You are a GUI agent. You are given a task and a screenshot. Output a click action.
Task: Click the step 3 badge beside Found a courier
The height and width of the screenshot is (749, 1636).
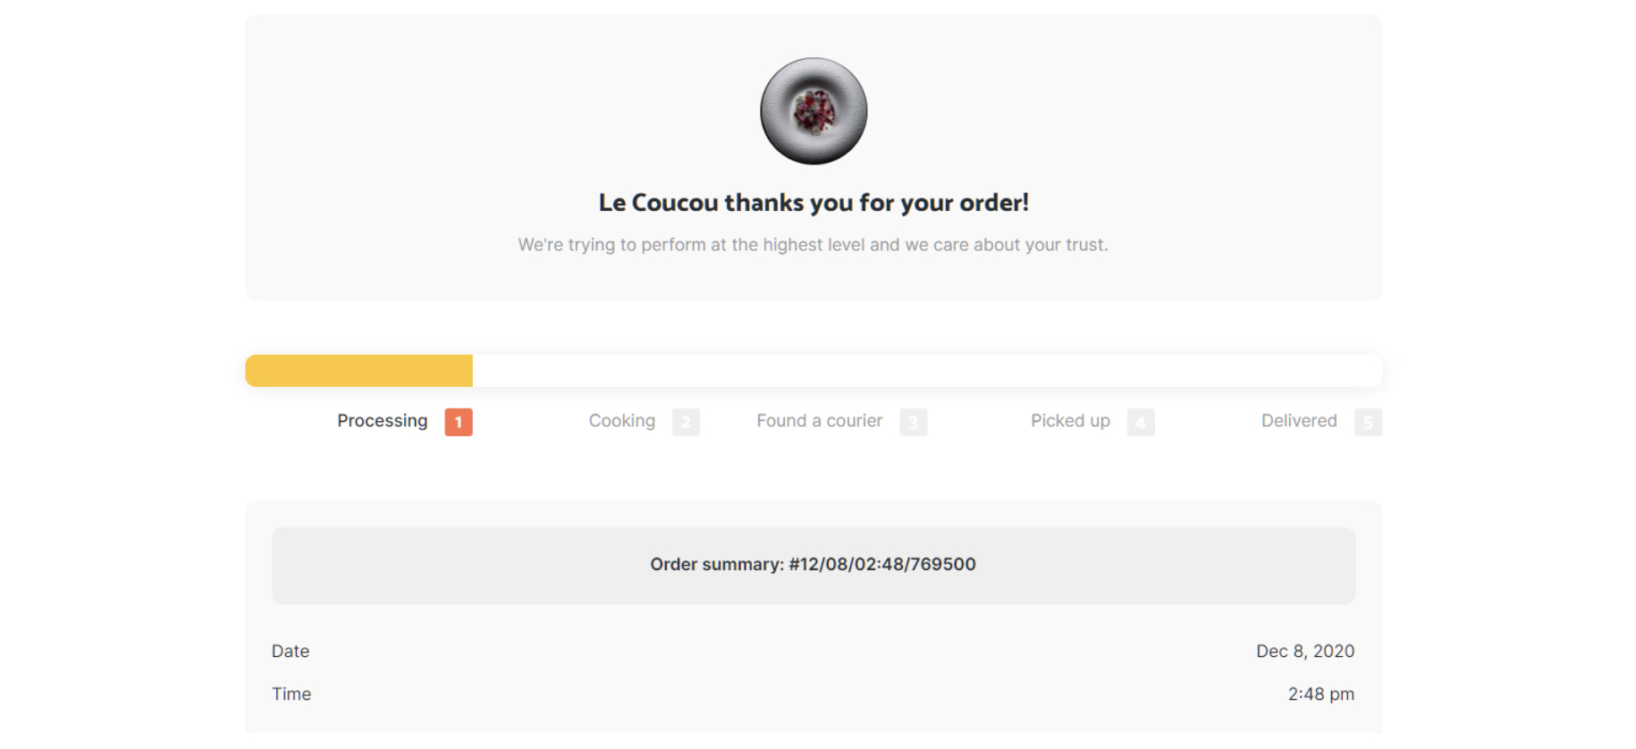pyautogui.click(x=913, y=422)
